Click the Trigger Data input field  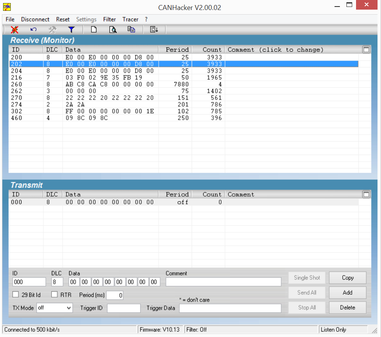pyautogui.click(x=230, y=308)
